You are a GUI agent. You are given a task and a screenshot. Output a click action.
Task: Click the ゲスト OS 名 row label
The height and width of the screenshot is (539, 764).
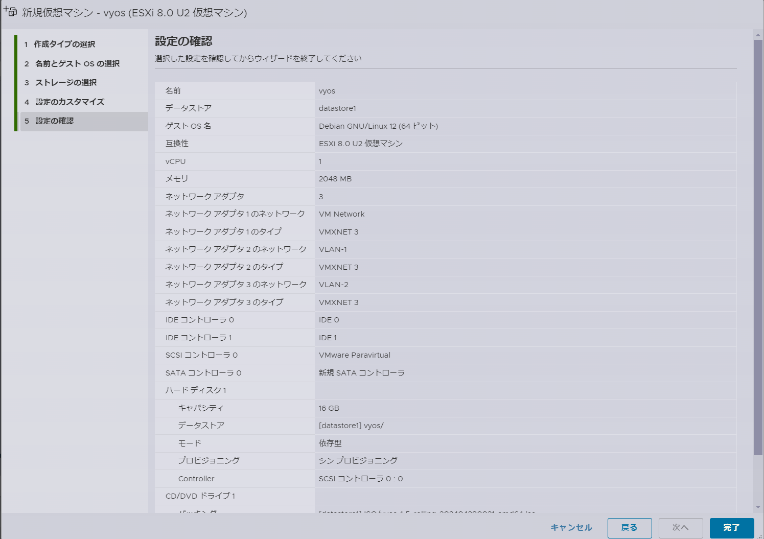pos(188,126)
